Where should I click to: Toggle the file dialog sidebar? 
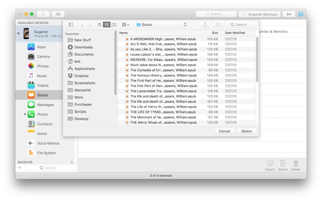71,25
